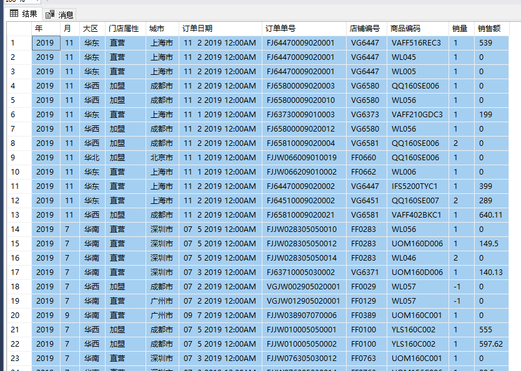Viewport: 521px width, 371px height.
Task: Select row number 13 header
Action: click(19, 215)
